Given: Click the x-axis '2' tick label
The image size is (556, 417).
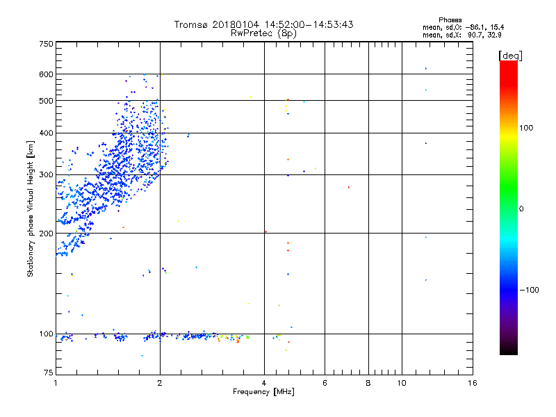Looking at the screenshot, I should (160, 383).
